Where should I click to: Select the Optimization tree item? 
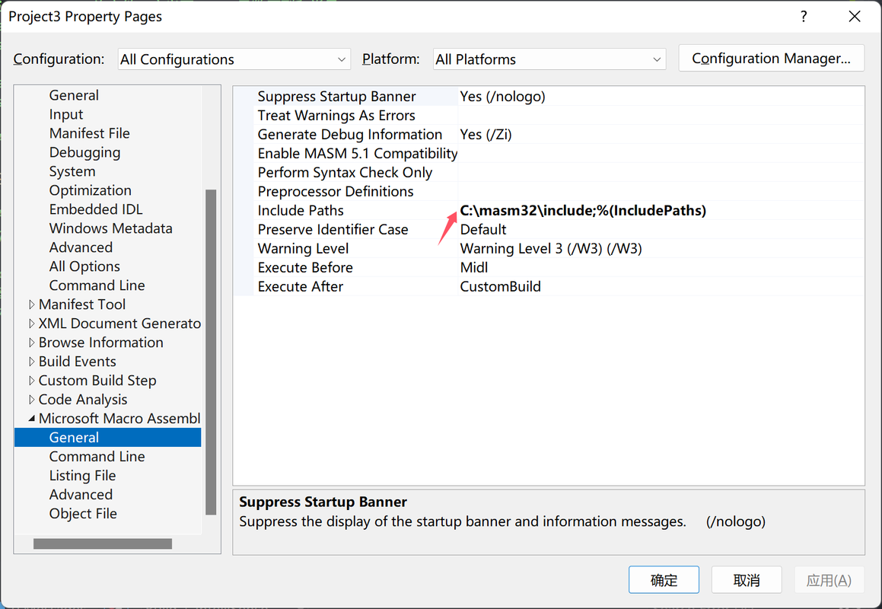[x=90, y=190]
